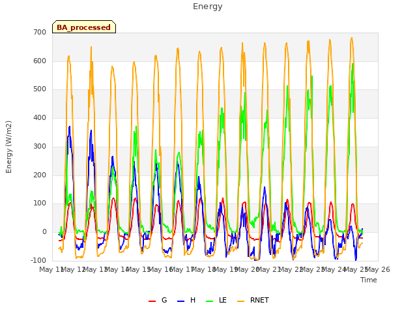Select the H legend entry

(186, 300)
